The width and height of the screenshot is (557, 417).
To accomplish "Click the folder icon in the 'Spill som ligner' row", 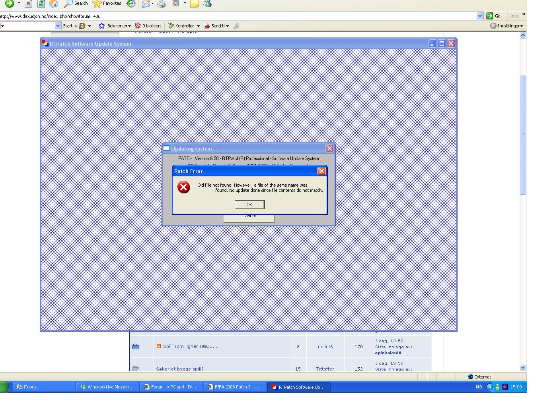I will tap(136, 347).
